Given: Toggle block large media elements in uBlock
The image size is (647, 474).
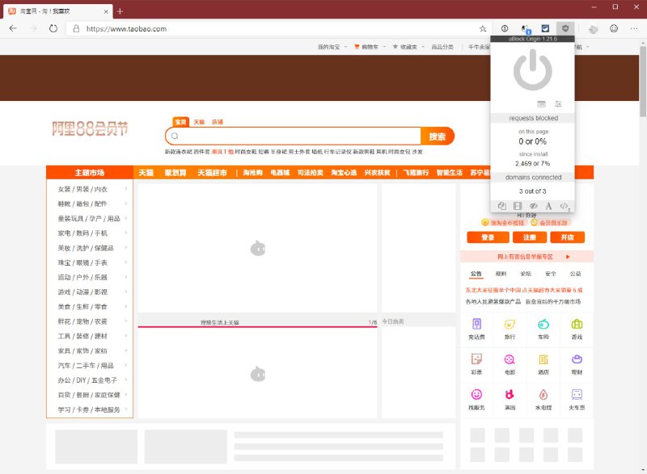Looking at the screenshot, I should tap(518, 206).
